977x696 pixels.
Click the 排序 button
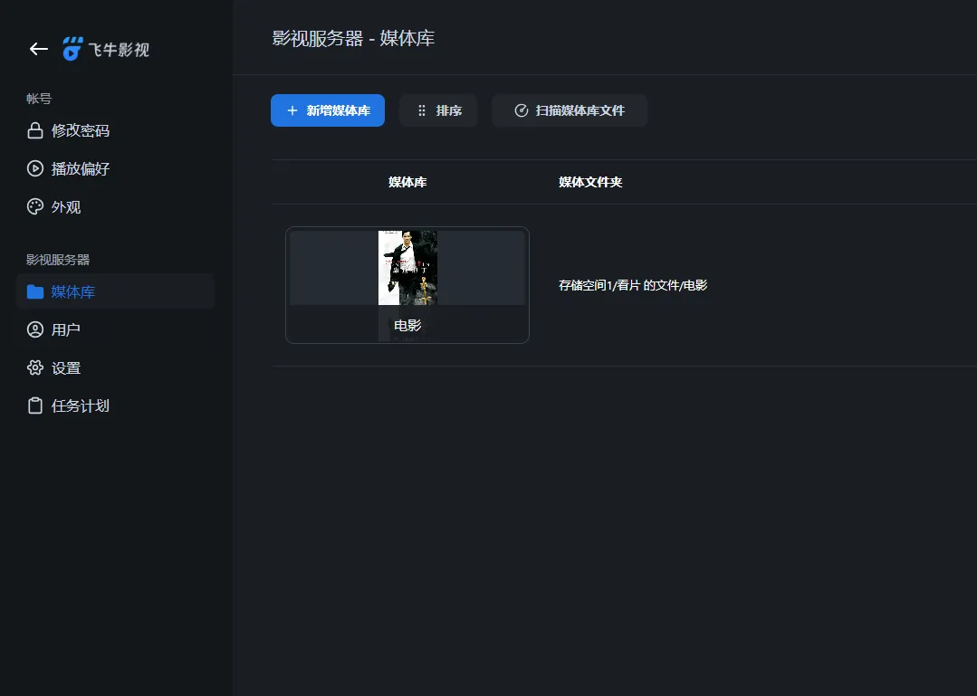pos(438,110)
